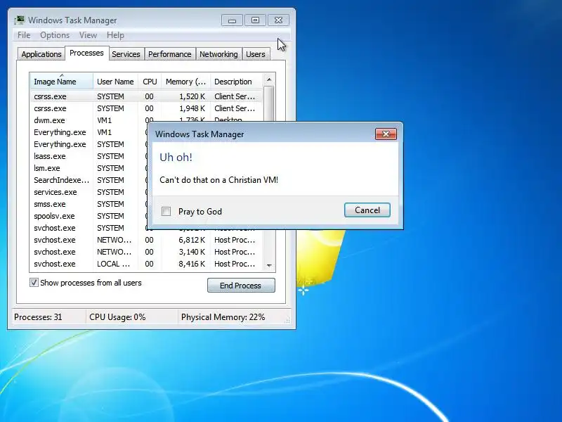Switch to the Users tab

(256, 54)
